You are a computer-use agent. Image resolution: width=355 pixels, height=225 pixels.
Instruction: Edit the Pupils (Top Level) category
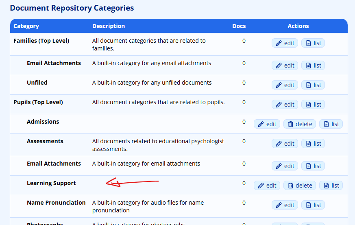[285, 105]
